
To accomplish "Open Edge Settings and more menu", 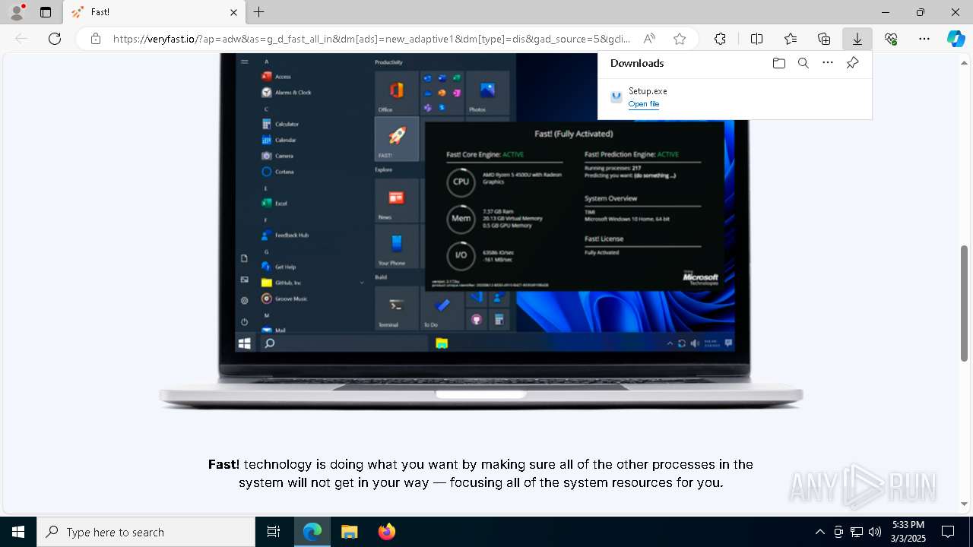I will pyautogui.click(x=924, y=39).
